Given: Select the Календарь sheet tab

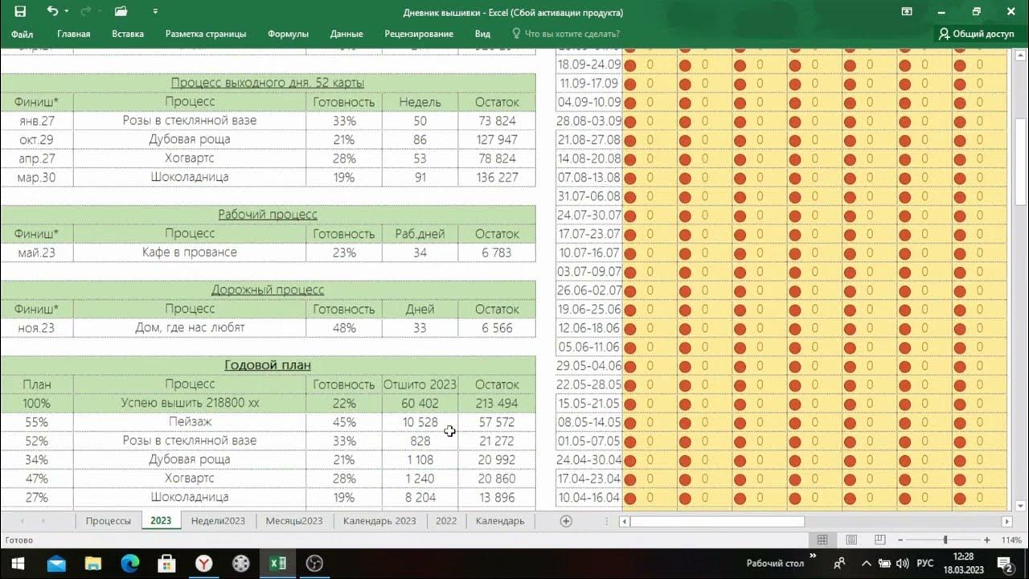Looking at the screenshot, I should [500, 520].
